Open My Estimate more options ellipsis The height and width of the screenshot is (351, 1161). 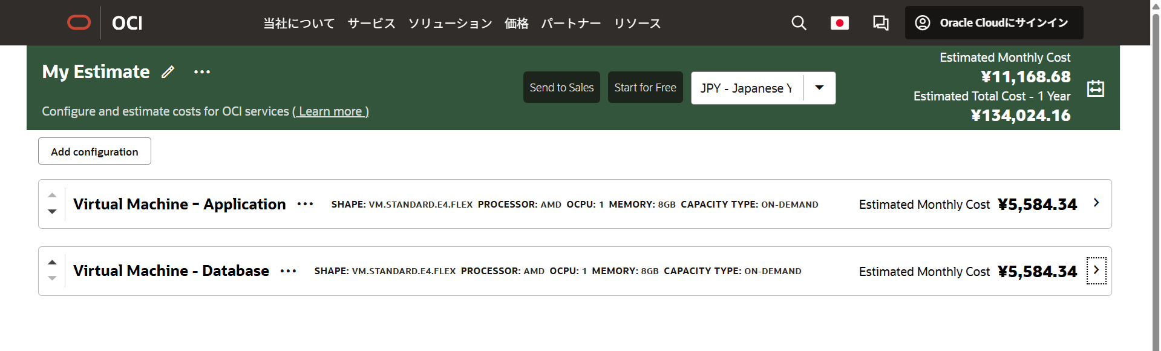click(202, 72)
